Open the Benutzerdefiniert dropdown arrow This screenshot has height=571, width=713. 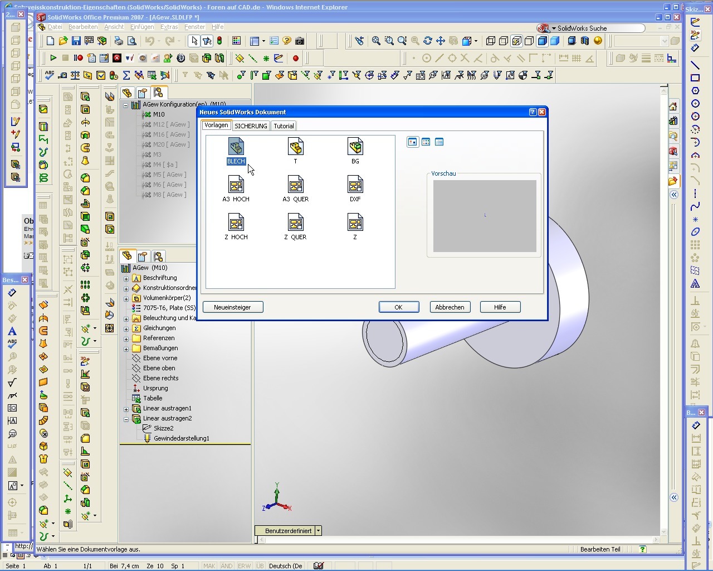click(318, 531)
